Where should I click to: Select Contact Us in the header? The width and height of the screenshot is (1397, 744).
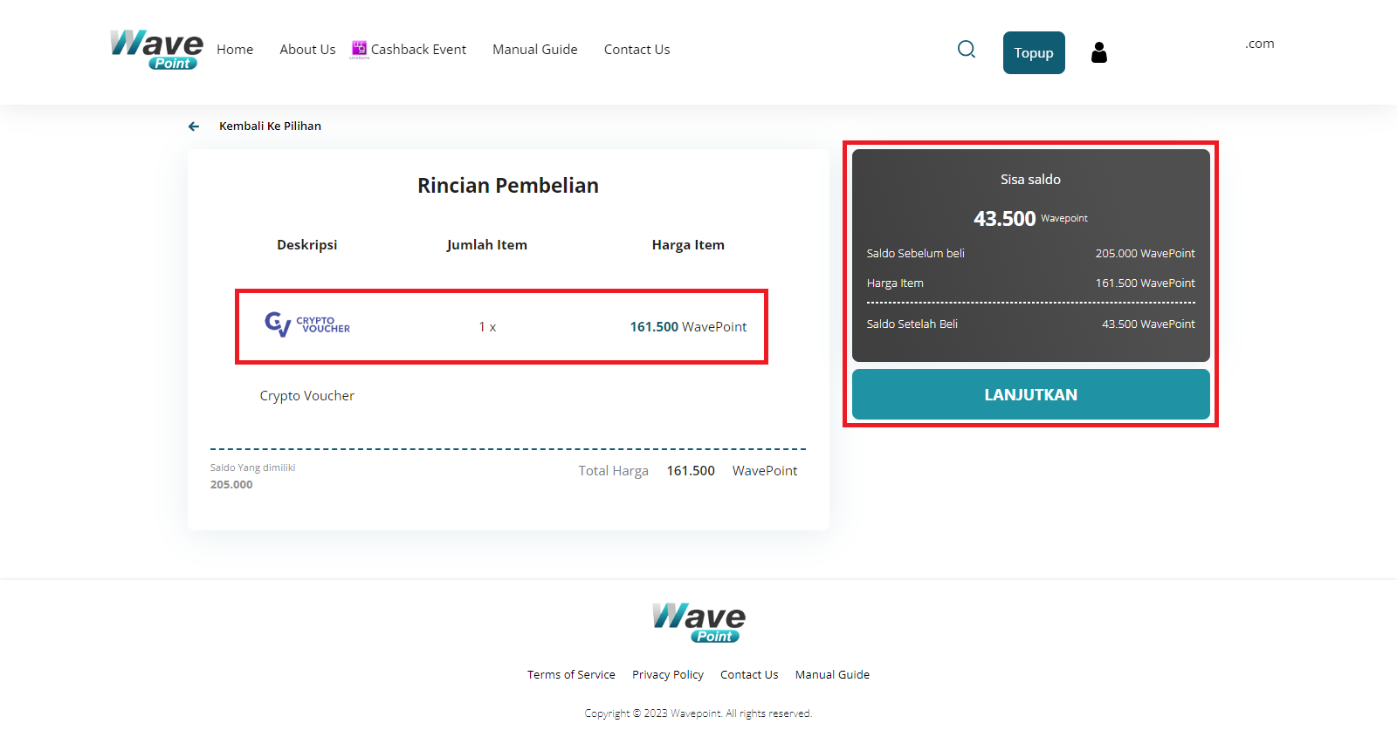coord(637,50)
